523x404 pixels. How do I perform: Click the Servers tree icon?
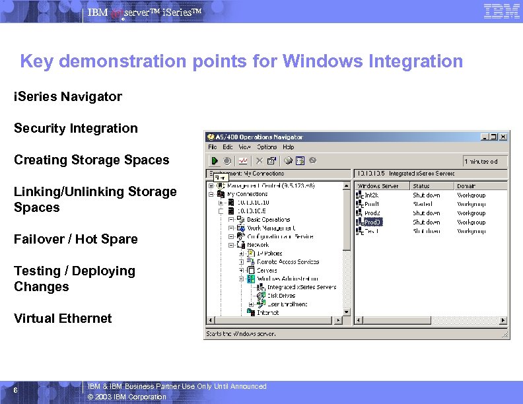point(251,270)
